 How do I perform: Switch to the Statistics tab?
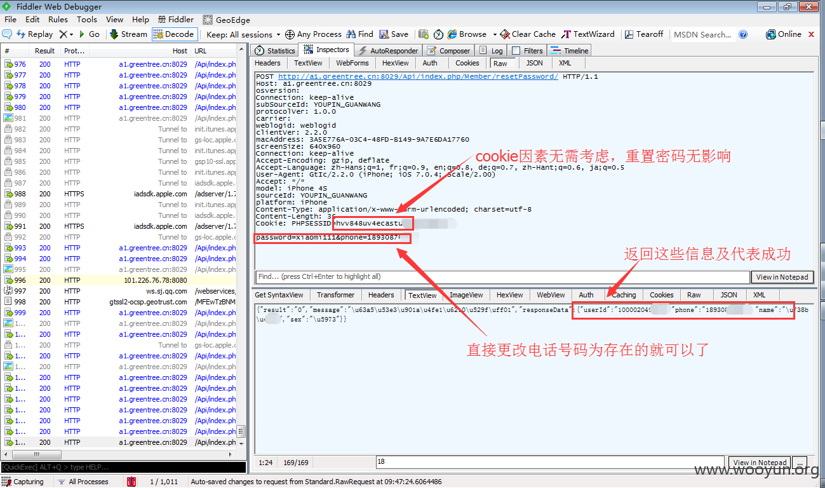(x=275, y=51)
